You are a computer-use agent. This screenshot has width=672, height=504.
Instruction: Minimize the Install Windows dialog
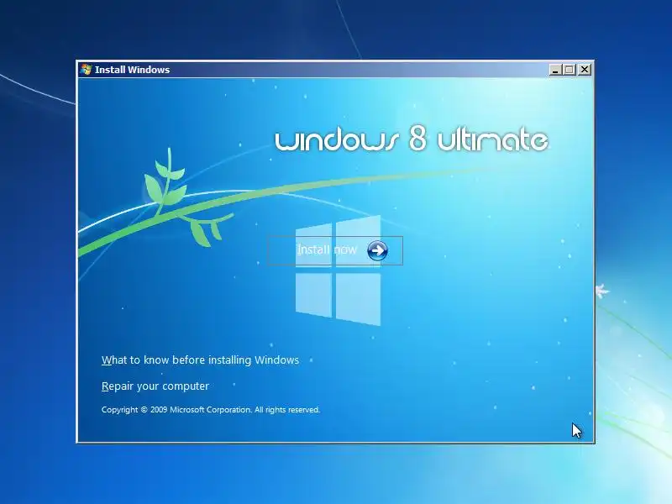click(555, 70)
